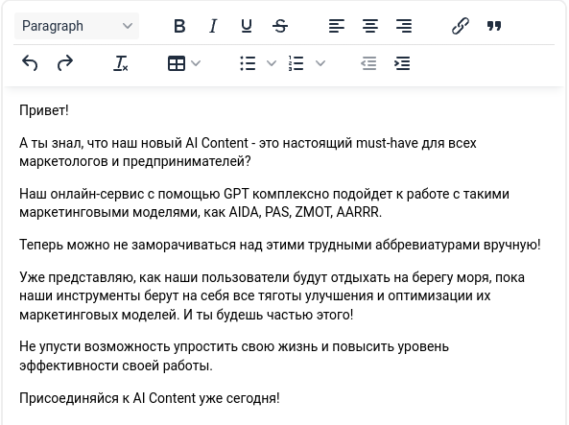Click in paragraph starting 'Наш онлайн-сервис'
Screen dimensions: 569x425
(x=264, y=202)
